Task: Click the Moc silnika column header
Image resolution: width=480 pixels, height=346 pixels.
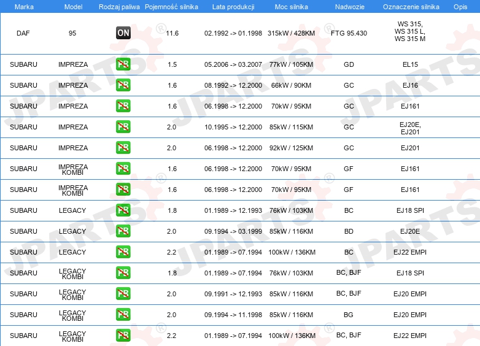Action: click(292, 7)
